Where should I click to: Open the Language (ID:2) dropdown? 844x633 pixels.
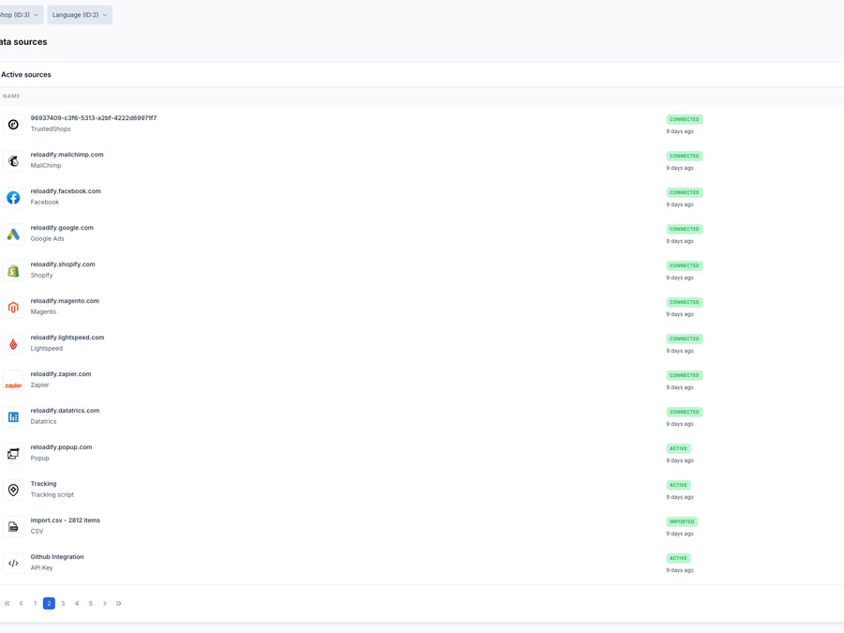pos(80,14)
